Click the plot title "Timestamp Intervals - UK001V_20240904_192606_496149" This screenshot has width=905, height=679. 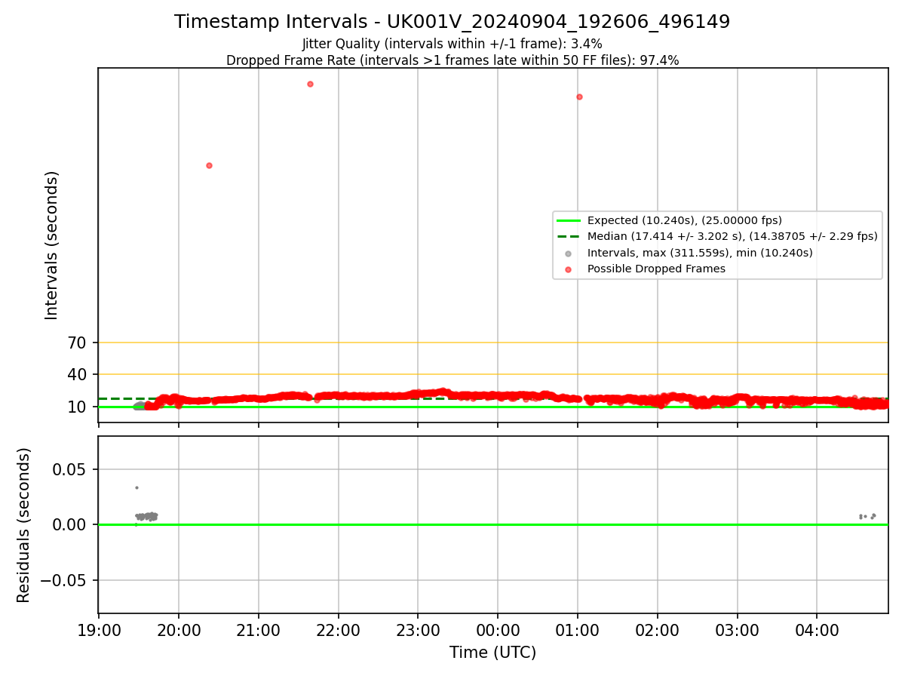point(452,22)
